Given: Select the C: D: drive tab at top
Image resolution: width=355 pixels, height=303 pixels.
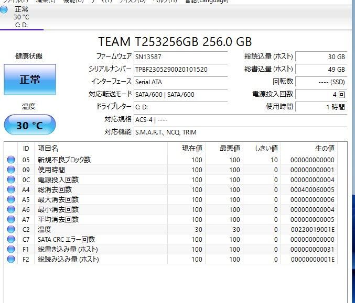Looking at the screenshot, I should coord(21,17).
